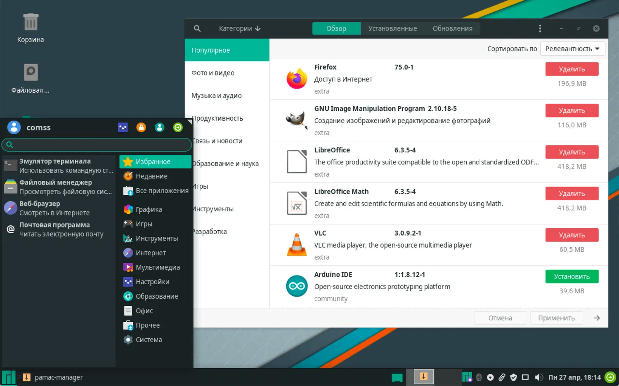Click the display/network tray icon
619x386 pixels.
(x=525, y=377)
